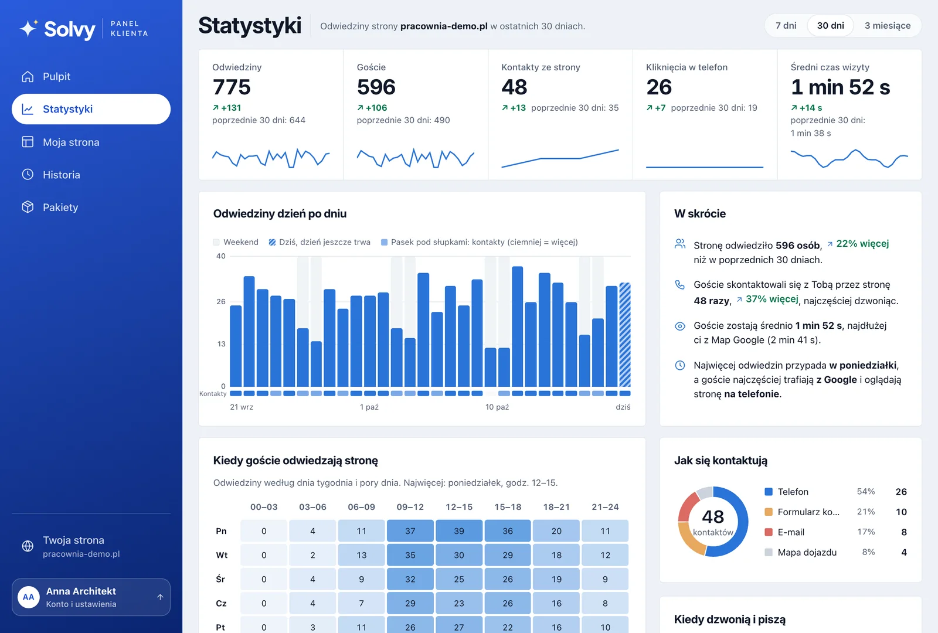Switch range to 3 miesiące
Screen dimensions: 938x633
point(888,26)
